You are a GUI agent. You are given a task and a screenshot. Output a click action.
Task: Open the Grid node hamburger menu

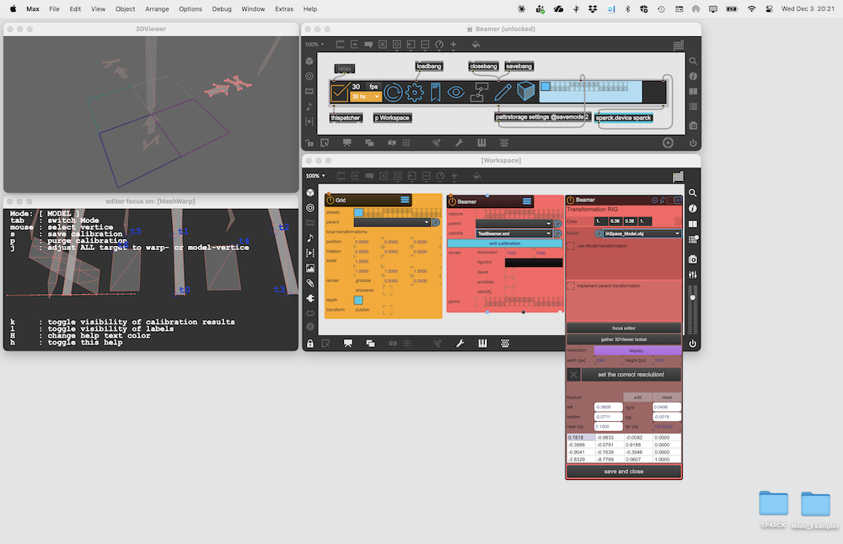click(x=405, y=200)
